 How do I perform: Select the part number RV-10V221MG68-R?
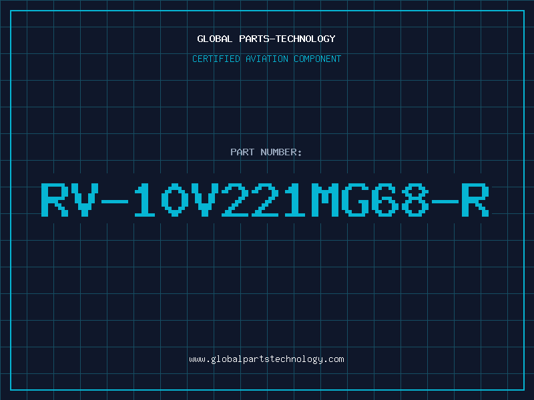click(265, 199)
